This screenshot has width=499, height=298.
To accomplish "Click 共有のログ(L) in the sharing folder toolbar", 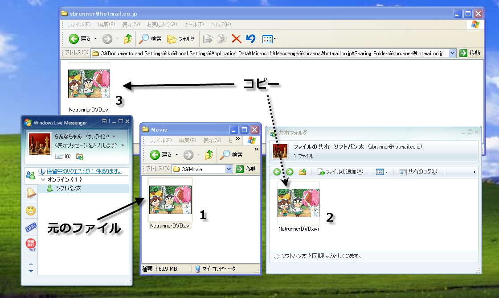I will coord(418,172).
